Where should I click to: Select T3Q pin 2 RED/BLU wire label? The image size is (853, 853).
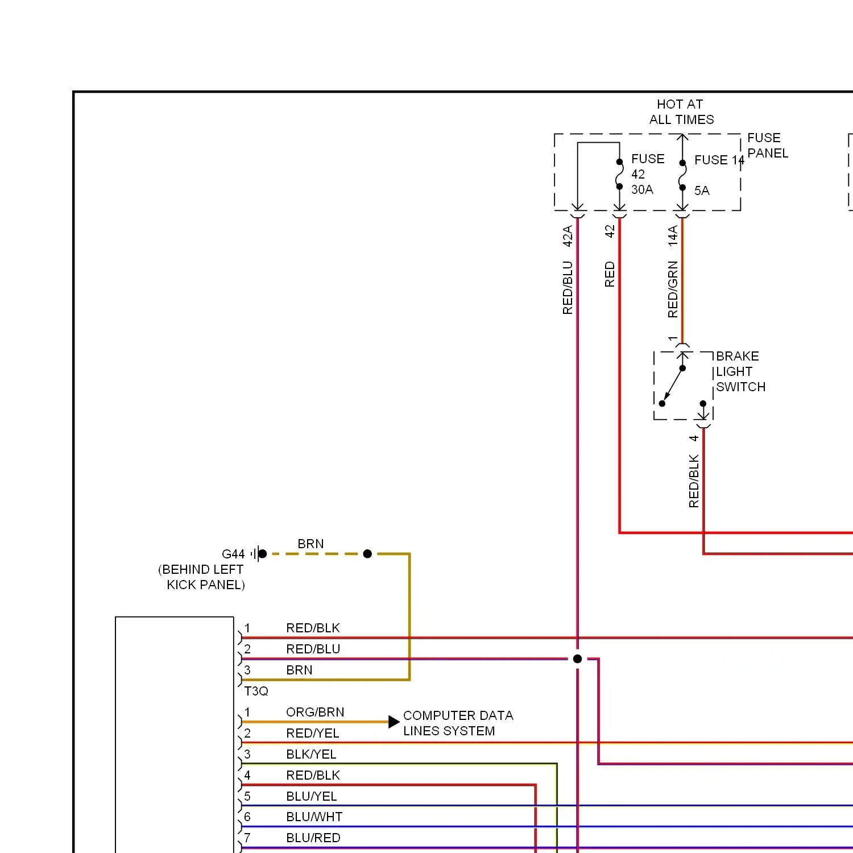[x=313, y=649]
